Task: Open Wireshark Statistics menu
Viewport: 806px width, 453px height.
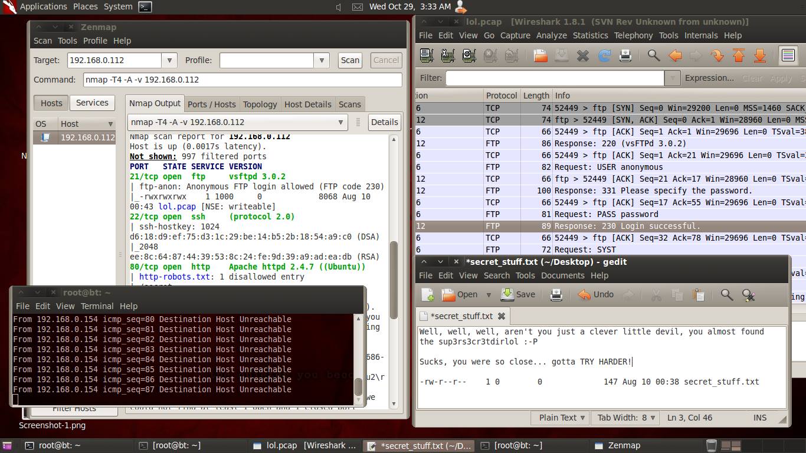Action: (590, 35)
